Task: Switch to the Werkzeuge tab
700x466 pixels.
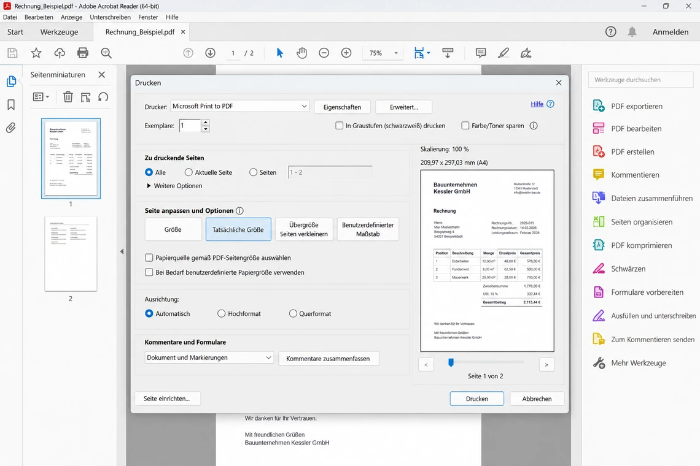Action: (x=59, y=32)
